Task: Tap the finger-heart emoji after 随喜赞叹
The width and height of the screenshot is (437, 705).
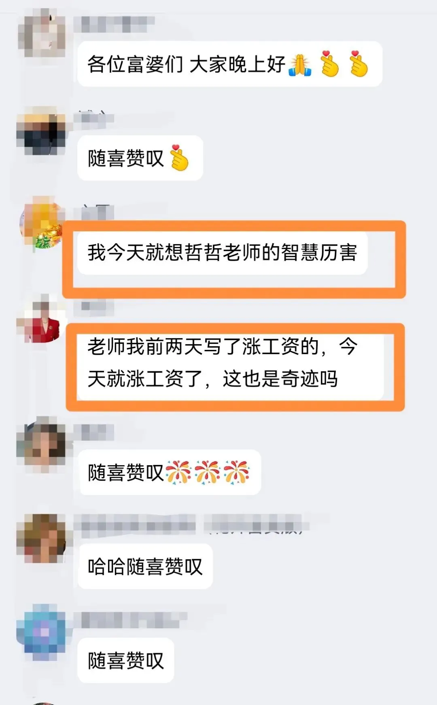Action: (179, 158)
